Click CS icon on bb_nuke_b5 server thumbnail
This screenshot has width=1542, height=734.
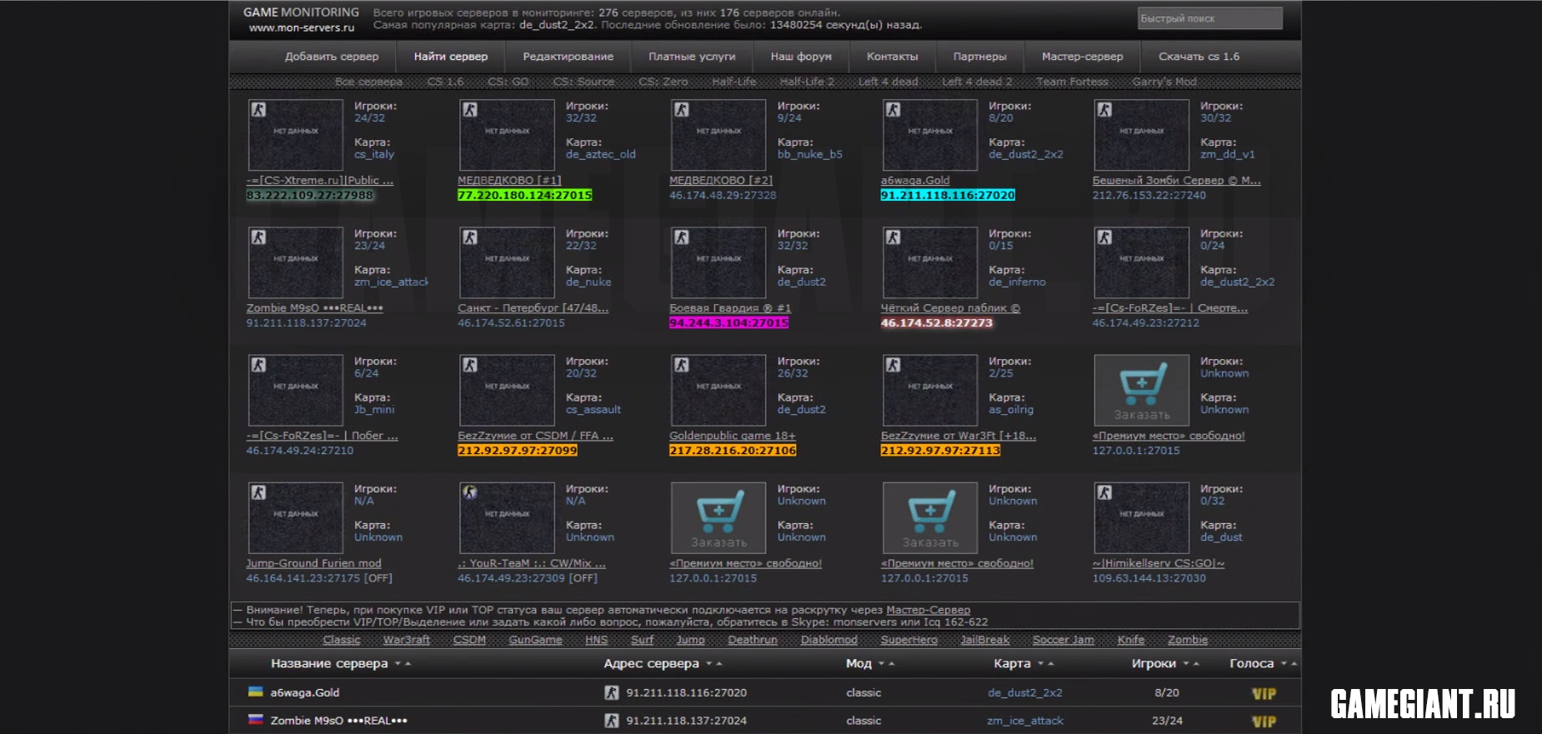click(x=682, y=110)
